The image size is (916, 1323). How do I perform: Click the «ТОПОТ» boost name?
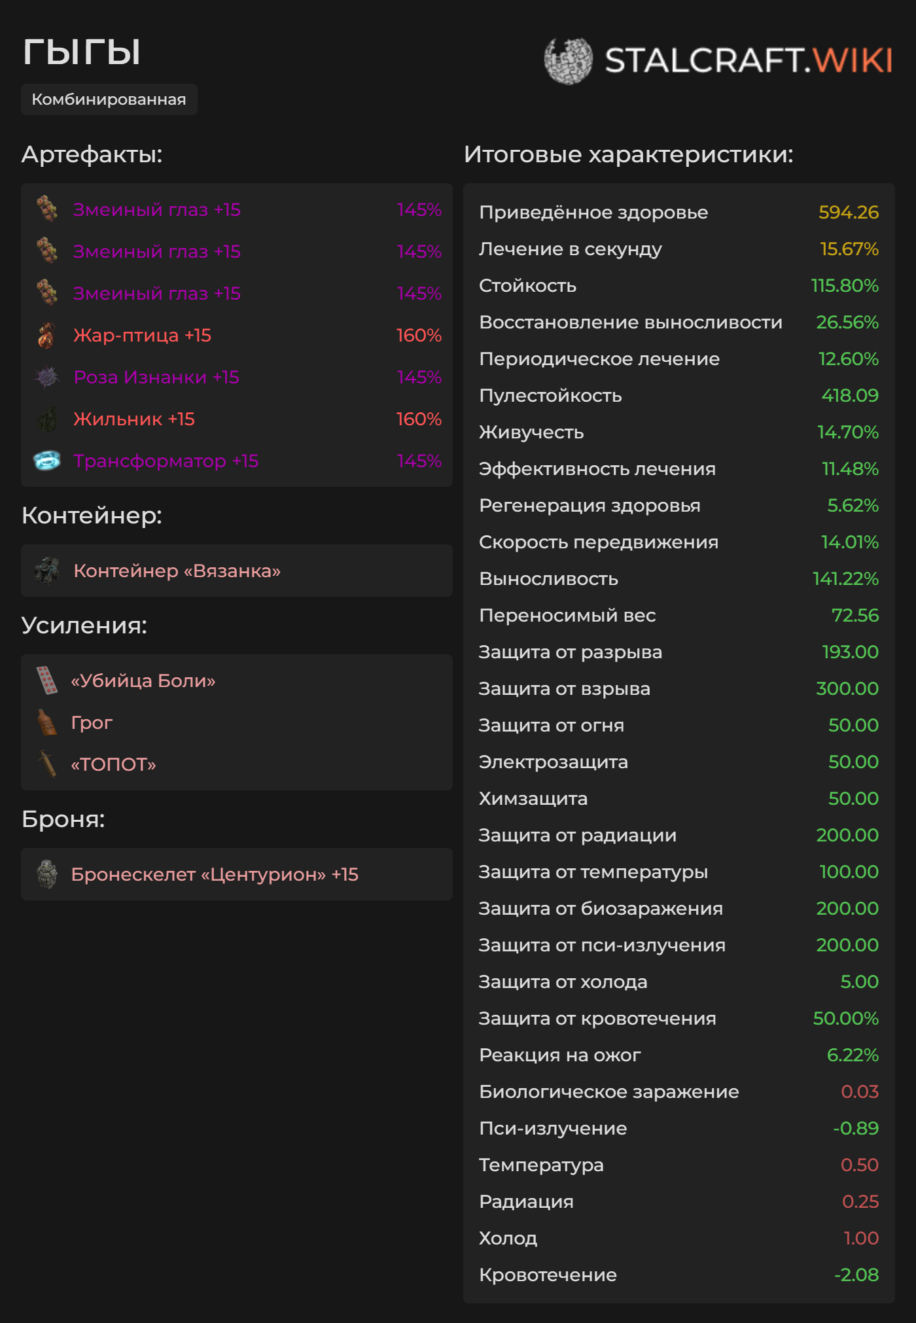click(113, 765)
